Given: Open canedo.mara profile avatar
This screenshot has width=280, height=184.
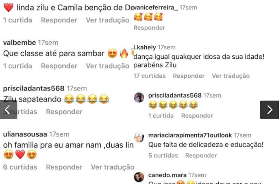Looking at the screenshot, I should coord(139,177).
